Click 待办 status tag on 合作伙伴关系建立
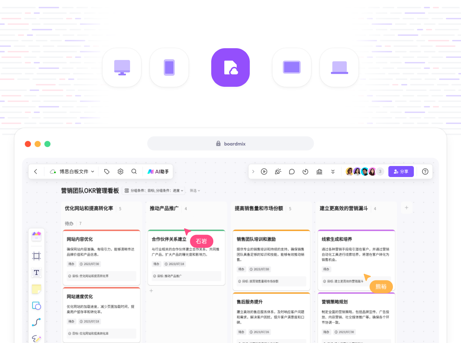The image size is (461, 343). pos(157,264)
